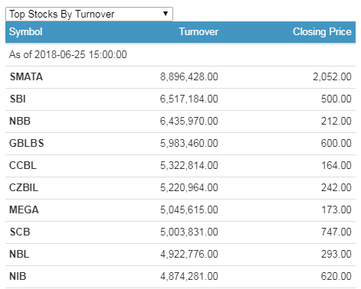Viewport: 361px width, 289px height.
Task: Open the NBB stock symbol
Action: 20,121
